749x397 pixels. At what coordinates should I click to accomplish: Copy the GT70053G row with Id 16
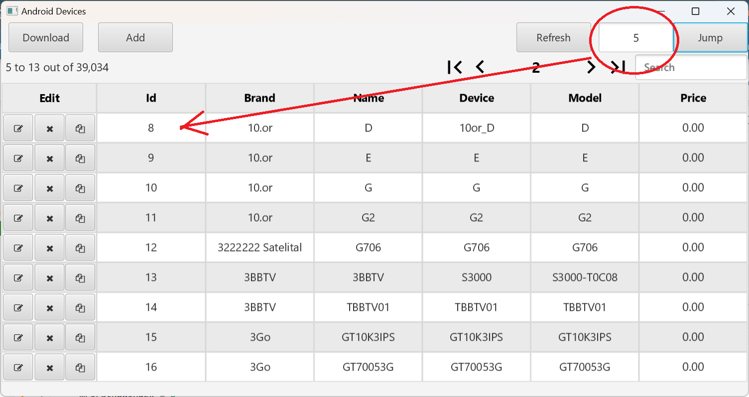(80, 368)
